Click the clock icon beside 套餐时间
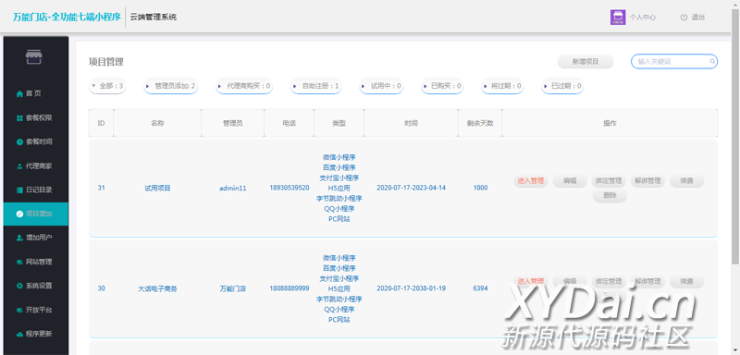 coord(19,141)
